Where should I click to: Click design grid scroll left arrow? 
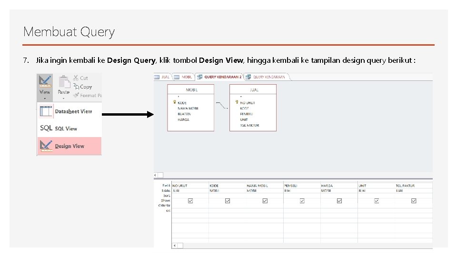[x=175, y=246]
